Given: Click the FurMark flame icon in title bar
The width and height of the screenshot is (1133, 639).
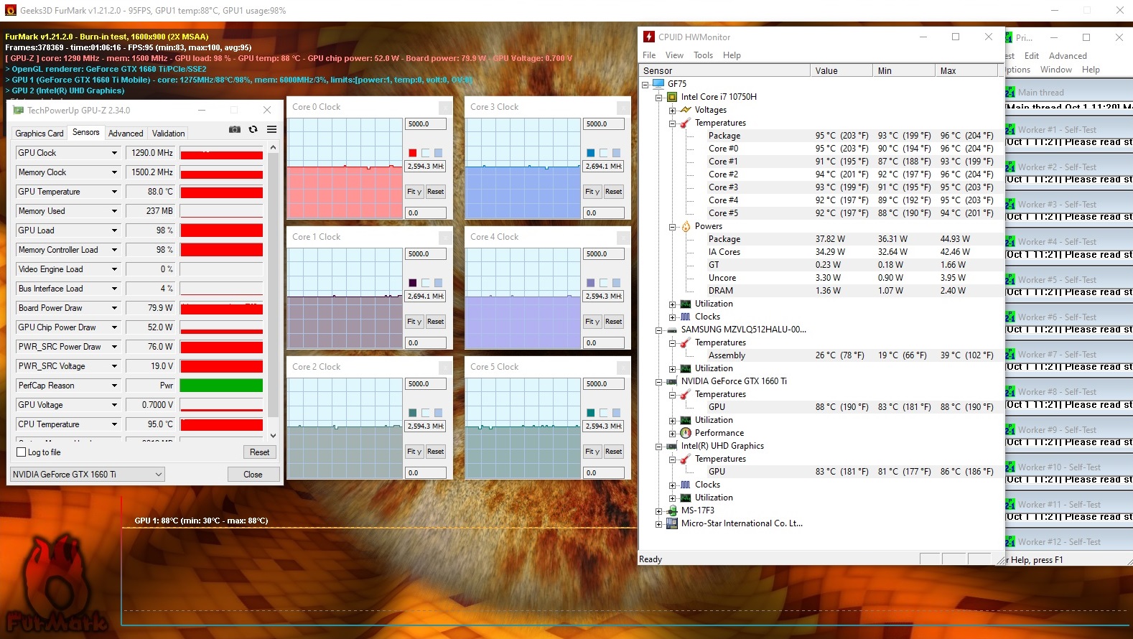Looking at the screenshot, I should pos(10,10).
